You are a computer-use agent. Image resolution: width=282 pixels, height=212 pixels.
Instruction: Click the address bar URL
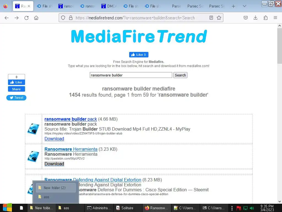click(135, 18)
